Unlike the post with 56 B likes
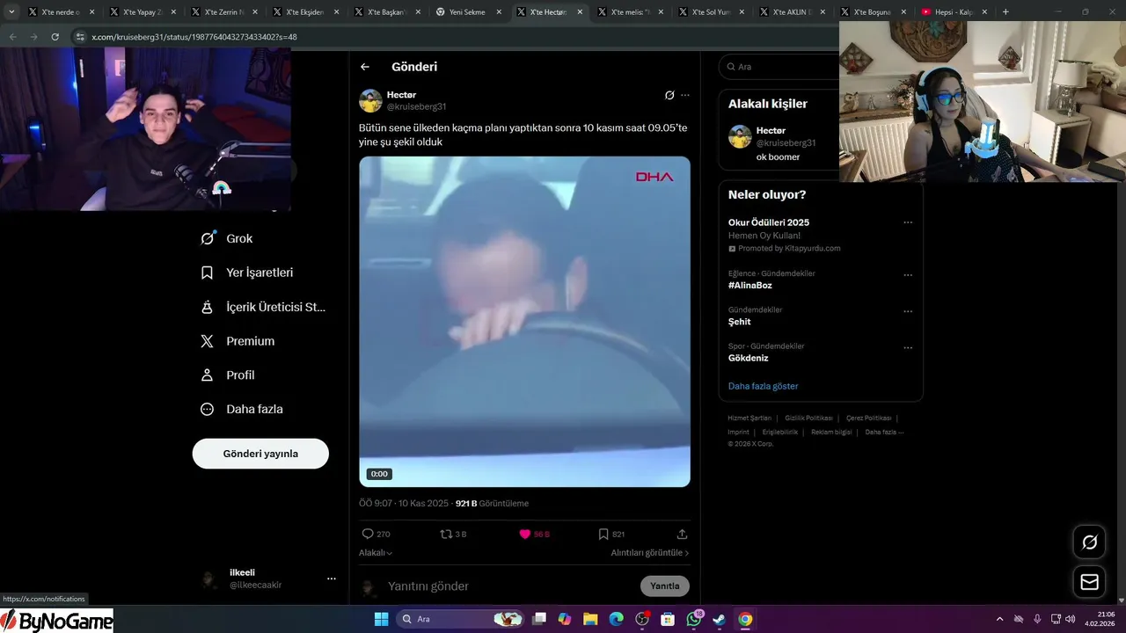The width and height of the screenshot is (1126, 633). pos(534,534)
